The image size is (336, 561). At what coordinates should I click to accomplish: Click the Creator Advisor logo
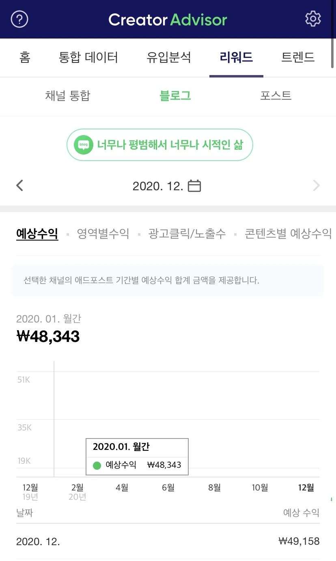[x=168, y=19]
